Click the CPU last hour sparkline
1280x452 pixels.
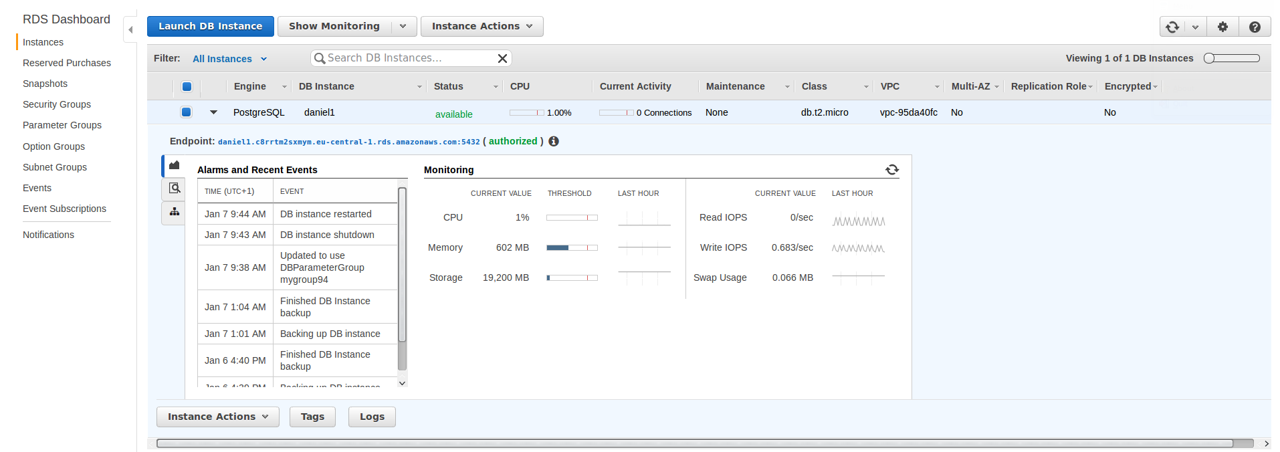(644, 218)
